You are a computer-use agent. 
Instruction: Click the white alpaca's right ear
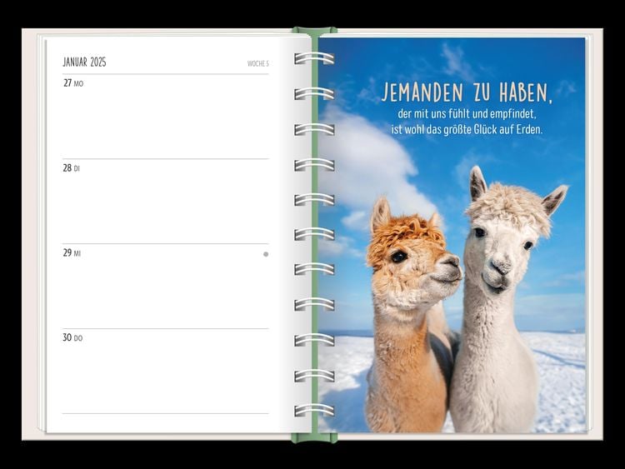point(553,200)
